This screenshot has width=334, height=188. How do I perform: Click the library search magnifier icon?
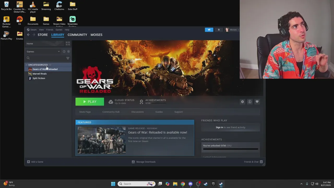tap(28, 58)
